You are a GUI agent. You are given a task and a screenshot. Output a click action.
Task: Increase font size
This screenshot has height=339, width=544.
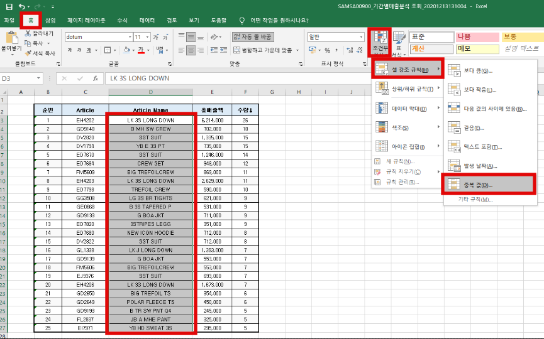[156, 37]
